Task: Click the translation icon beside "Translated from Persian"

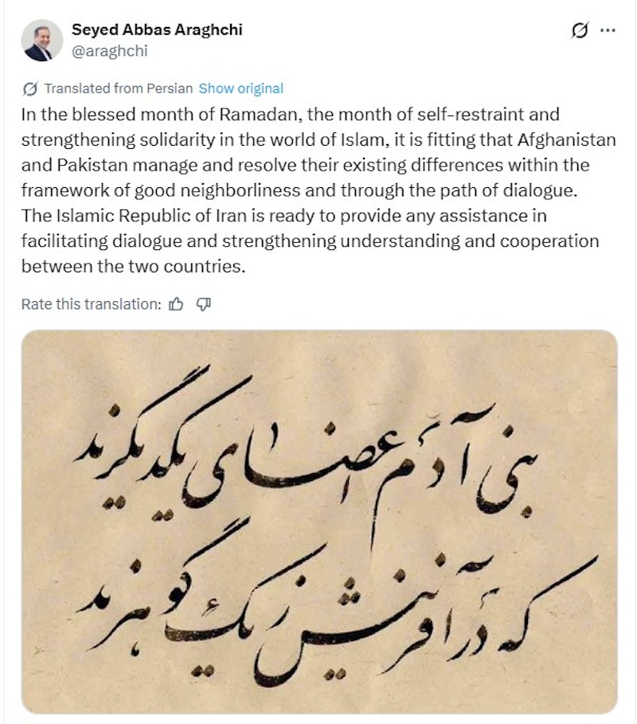Action: pos(30,88)
